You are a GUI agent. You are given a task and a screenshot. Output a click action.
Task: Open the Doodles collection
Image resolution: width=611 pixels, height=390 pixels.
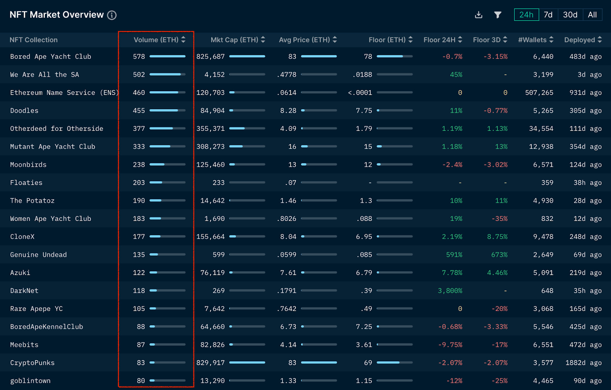[x=24, y=111]
